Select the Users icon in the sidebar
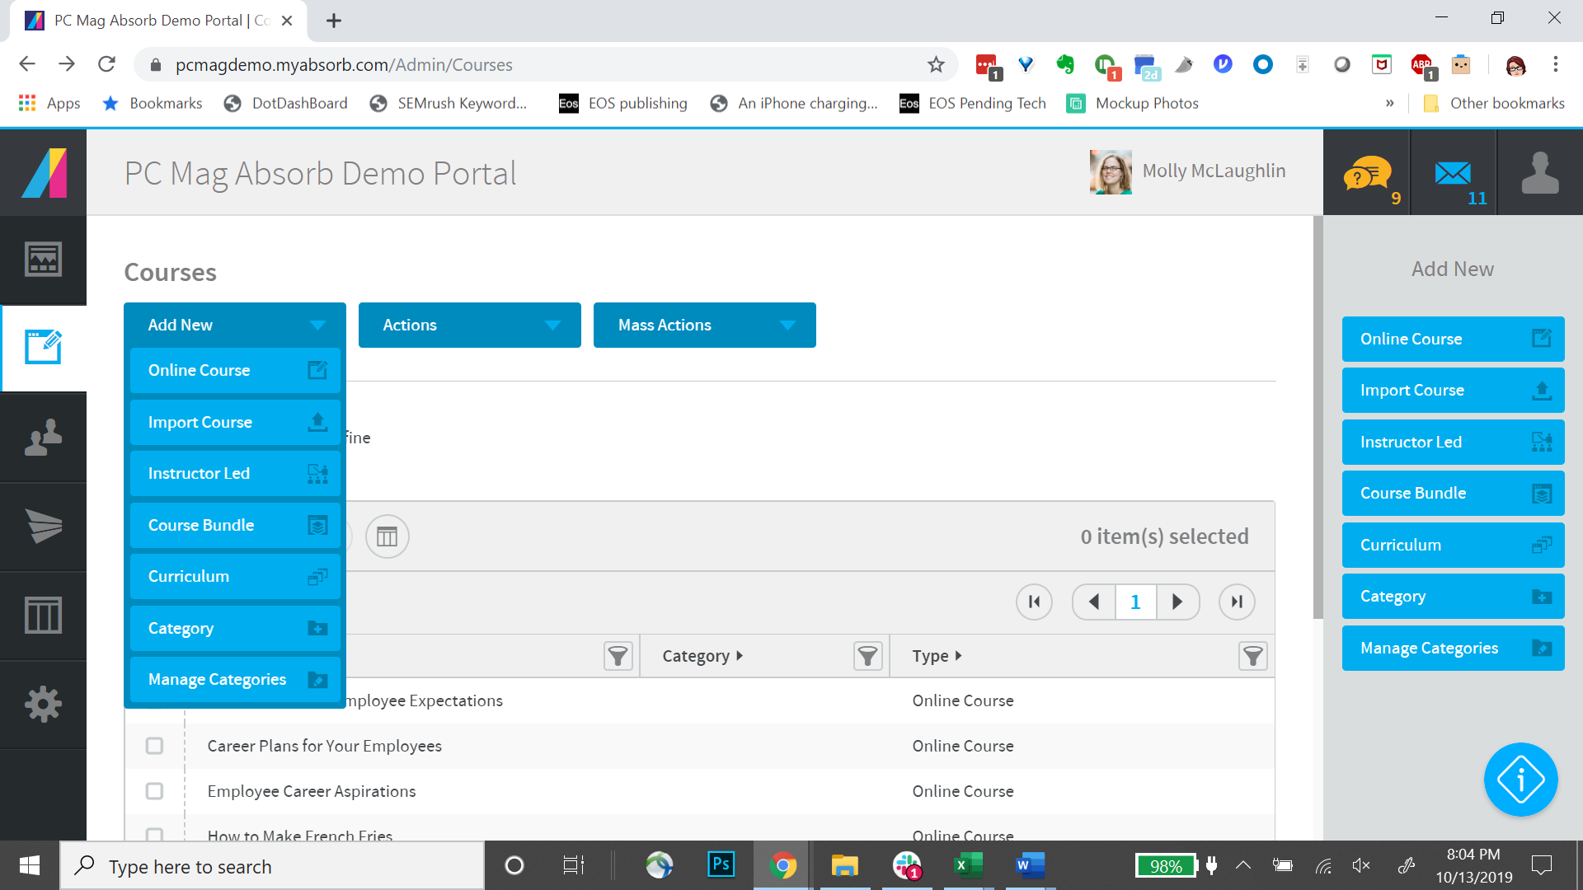The image size is (1583, 890). (43, 438)
